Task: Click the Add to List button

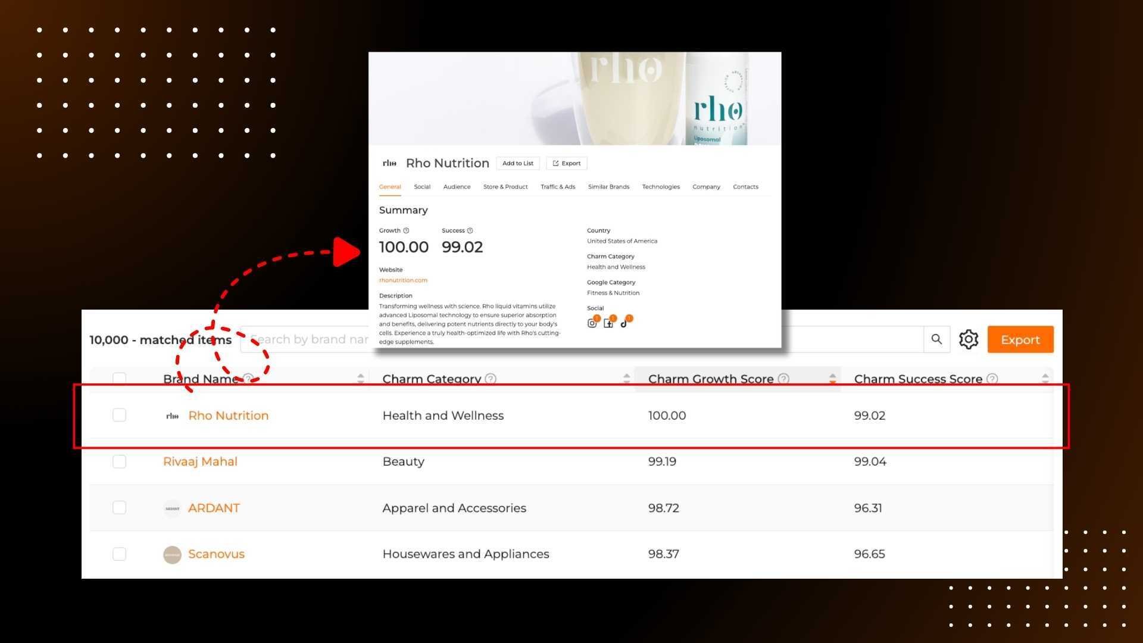Action: [518, 163]
